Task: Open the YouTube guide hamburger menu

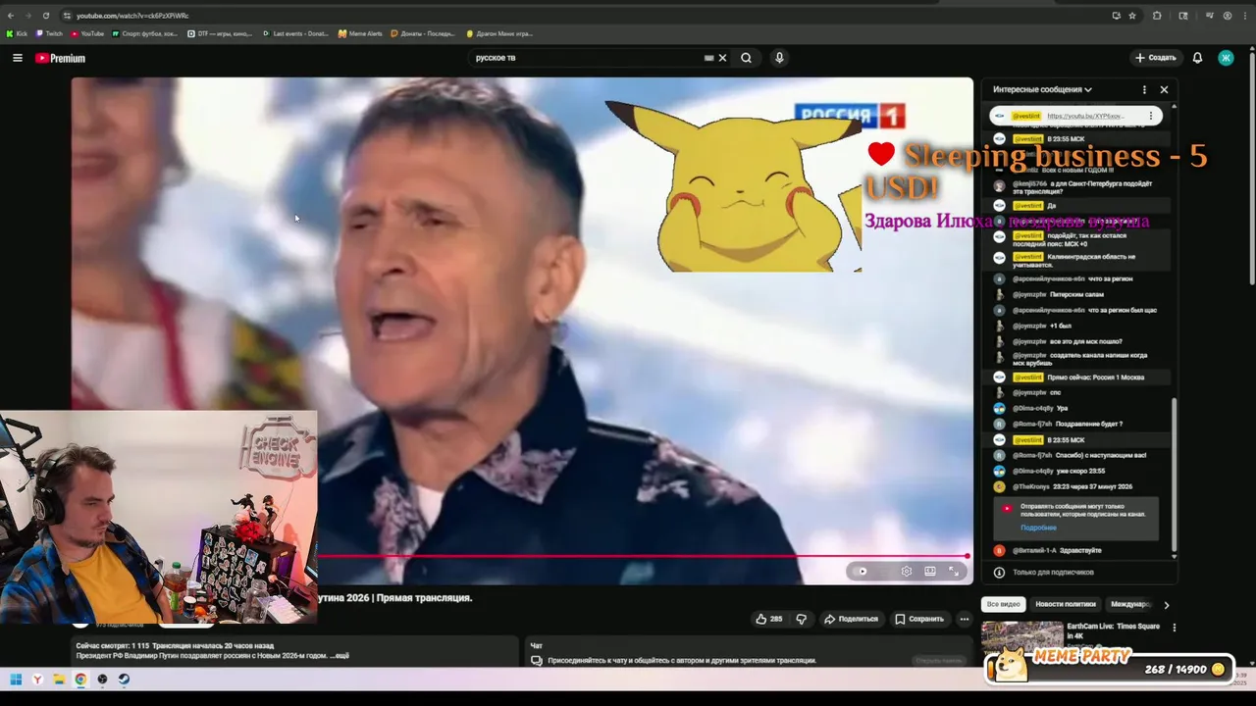Action: (18, 58)
